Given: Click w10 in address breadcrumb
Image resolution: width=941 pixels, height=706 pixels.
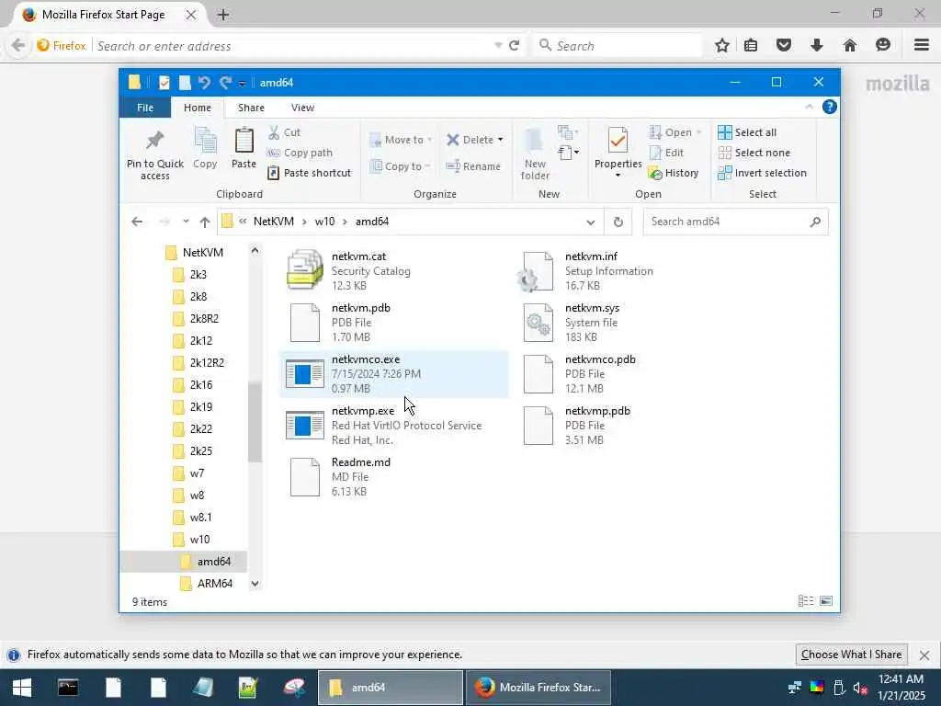Looking at the screenshot, I should point(324,222).
